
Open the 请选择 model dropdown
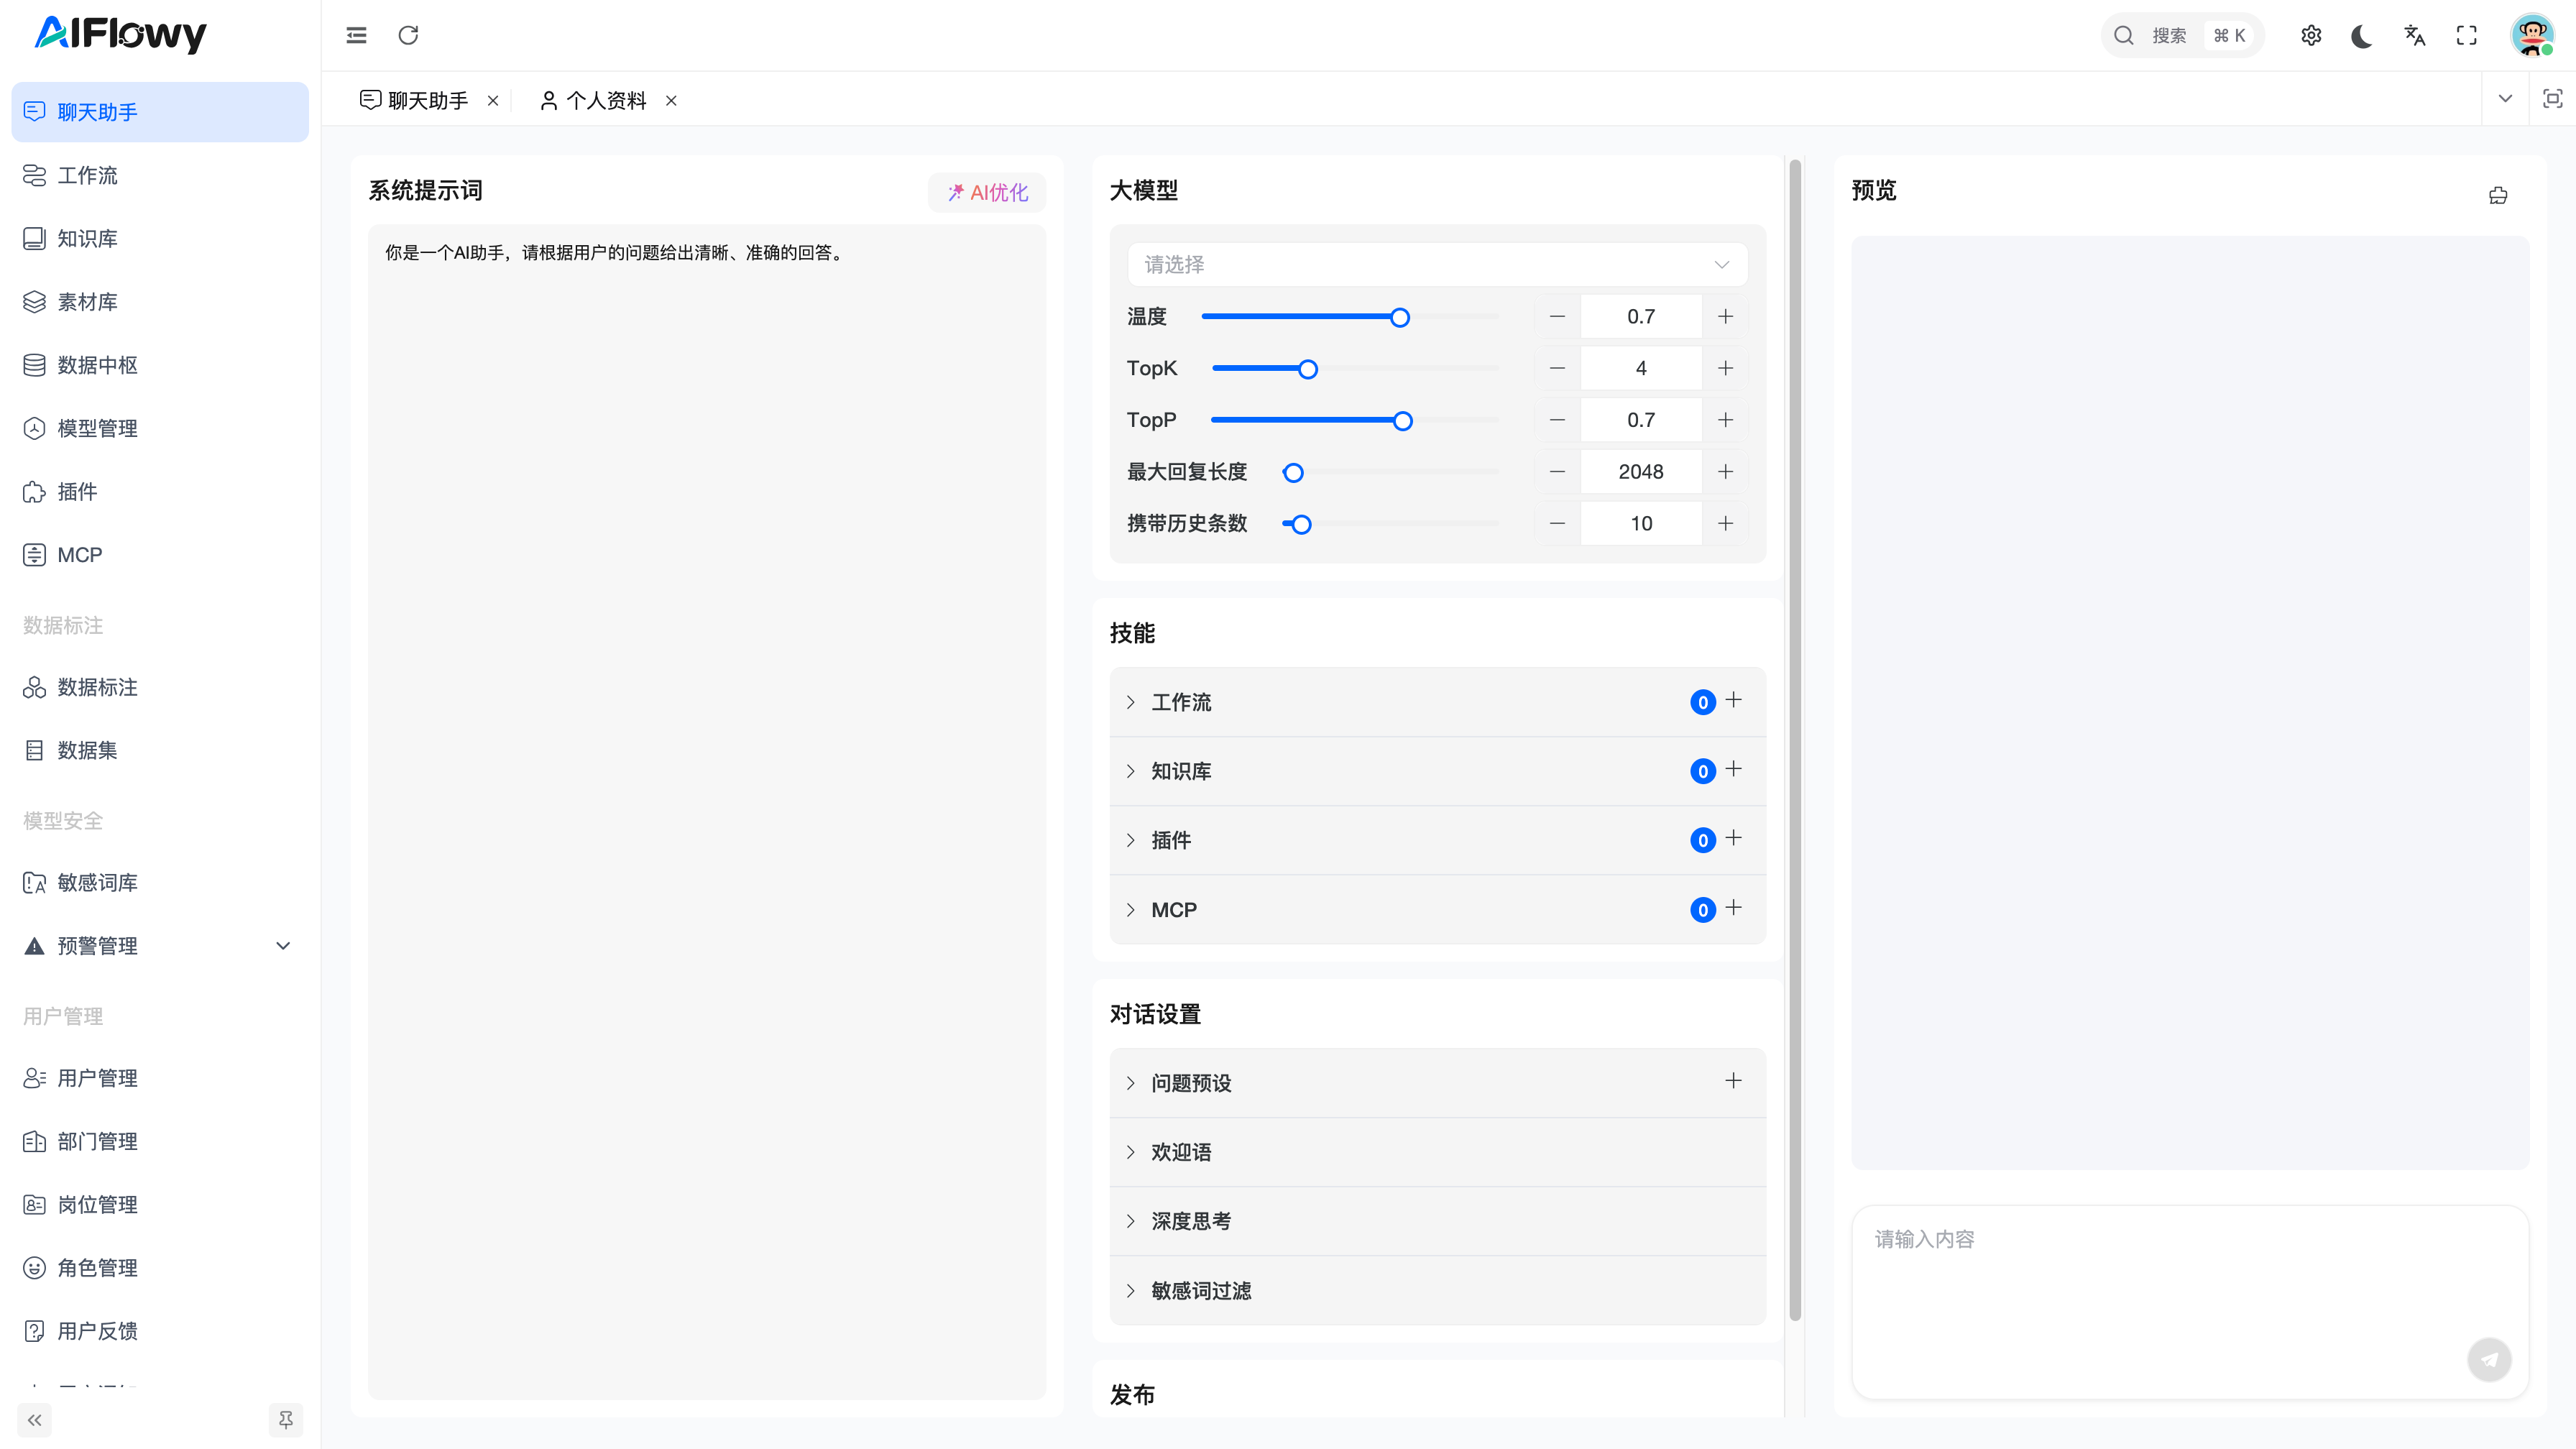pyautogui.click(x=1436, y=265)
